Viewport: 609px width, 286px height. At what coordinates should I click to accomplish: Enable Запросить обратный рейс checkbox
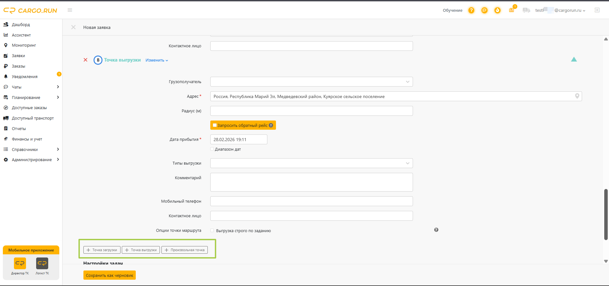click(x=215, y=125)
